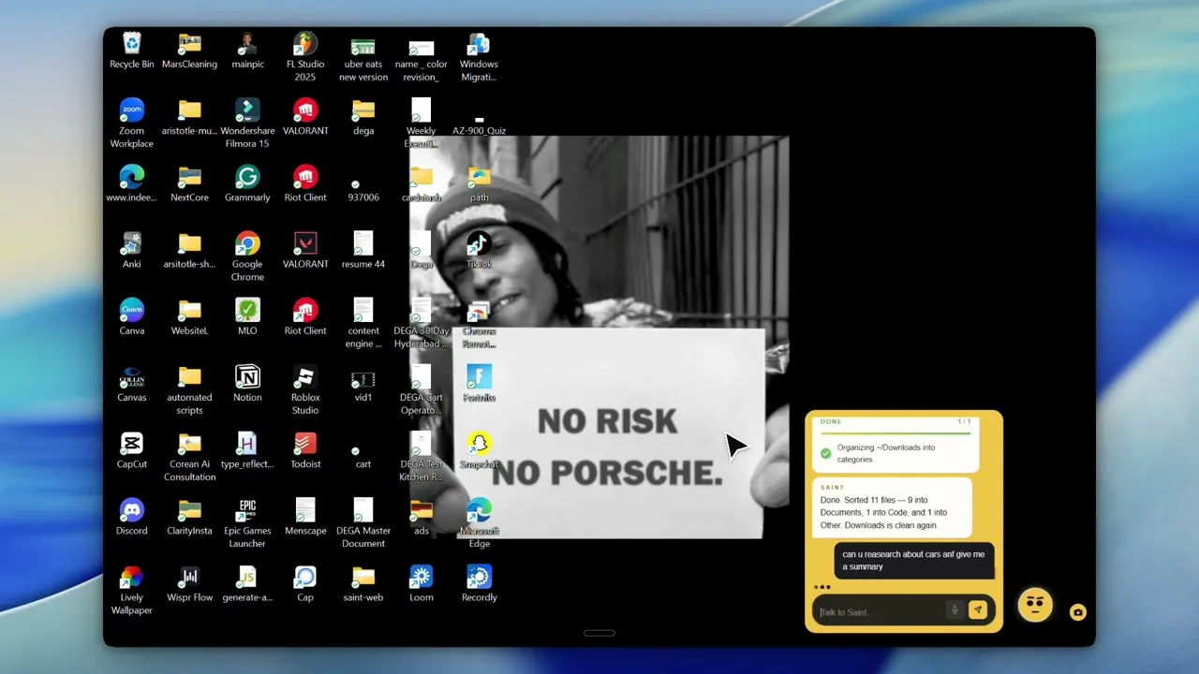Select the 'Organizing ~/Downloads into categories' task
Viewport: 1199px width, 674px height.
coord(896,453)
